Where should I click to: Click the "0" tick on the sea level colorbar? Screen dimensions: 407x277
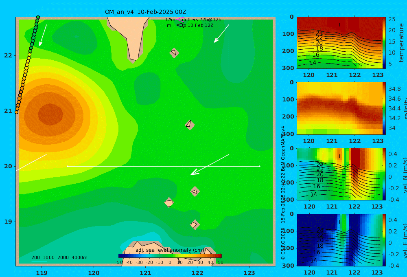(170, 262)
